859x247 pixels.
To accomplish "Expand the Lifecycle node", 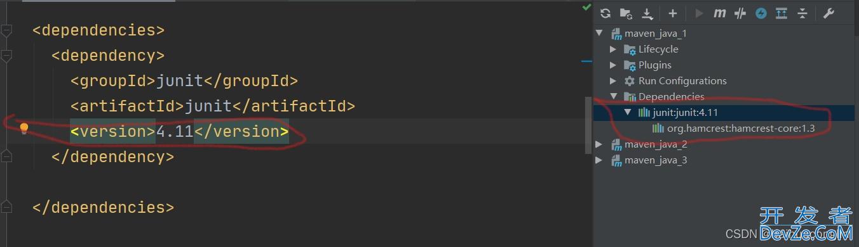I will click(x=613, y=49).
